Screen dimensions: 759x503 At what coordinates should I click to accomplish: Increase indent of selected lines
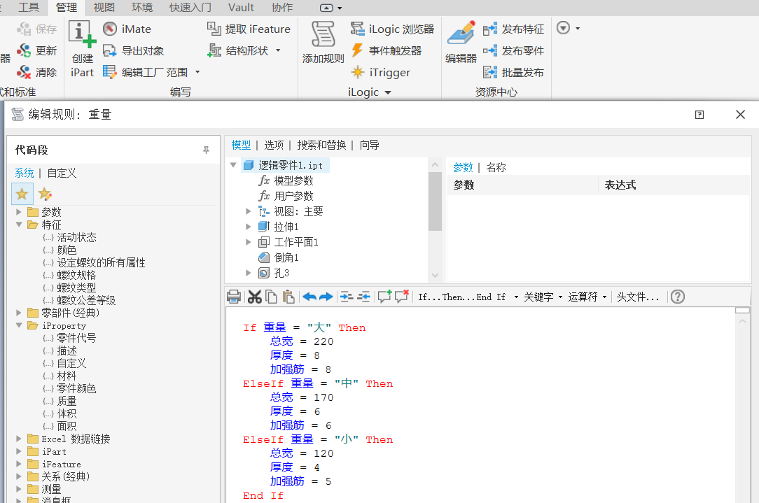pyautogui.click(x=347, y=297)
